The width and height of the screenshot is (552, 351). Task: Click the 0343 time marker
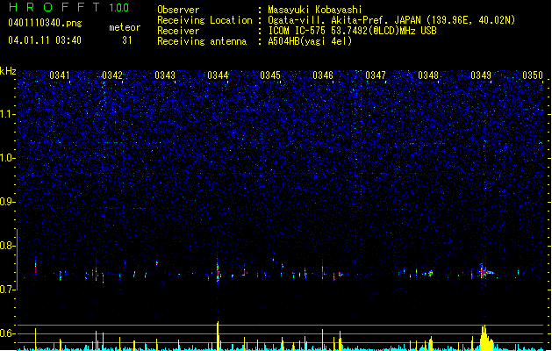(x=165, y=75)
